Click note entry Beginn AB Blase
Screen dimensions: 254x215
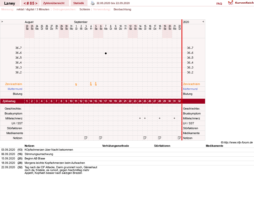coord(35,158)
